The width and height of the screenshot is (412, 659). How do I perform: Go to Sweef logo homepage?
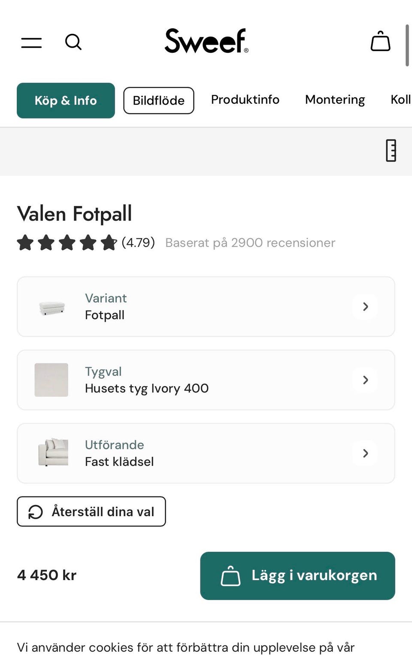tap(206, 41)
